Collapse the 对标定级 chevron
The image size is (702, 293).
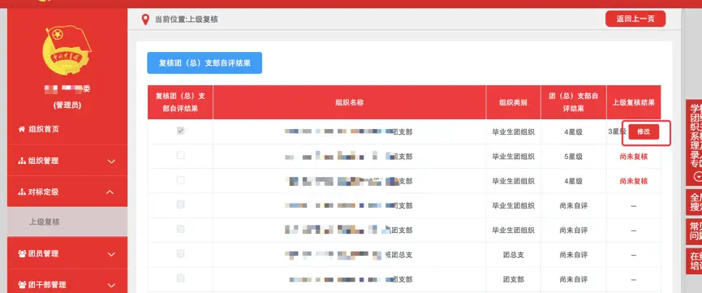[x=110, y=192]
